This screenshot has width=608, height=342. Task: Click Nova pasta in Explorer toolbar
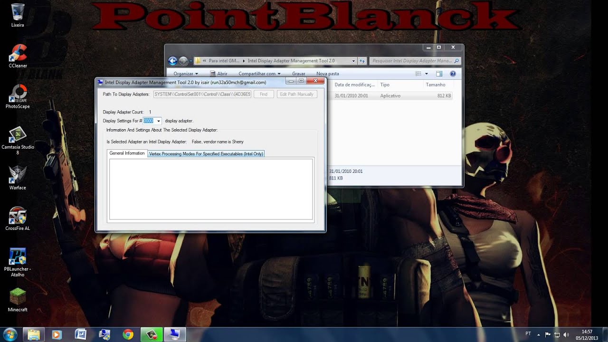pyautogui.click(x=328, y=74)
